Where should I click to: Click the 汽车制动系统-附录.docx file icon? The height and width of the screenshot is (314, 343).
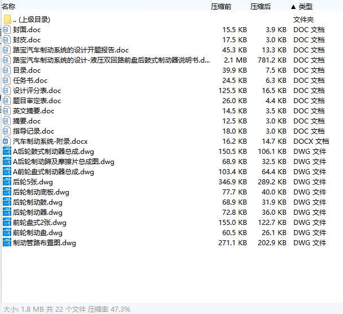tap(6, 141)
